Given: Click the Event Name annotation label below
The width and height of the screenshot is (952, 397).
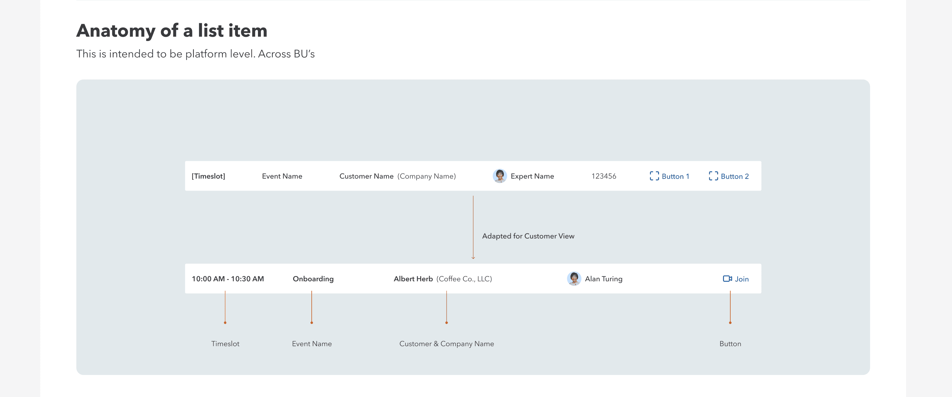Looking at the screenshot, I should tap(311, 344).
